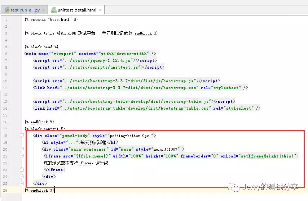Click the extends "base.html" line
Screen dimensions: 308x201
(x=51, y=19)
